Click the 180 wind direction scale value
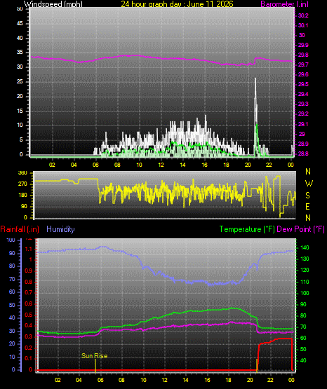This screenshot has width=327, height=389. (23, 196)
